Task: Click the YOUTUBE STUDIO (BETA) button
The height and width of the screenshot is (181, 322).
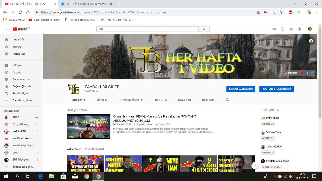Action: [277, 89]
